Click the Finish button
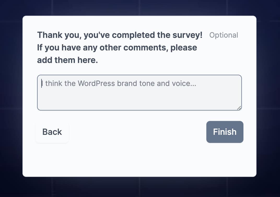This screenshot has width=280, height=197. pos(225,132)
